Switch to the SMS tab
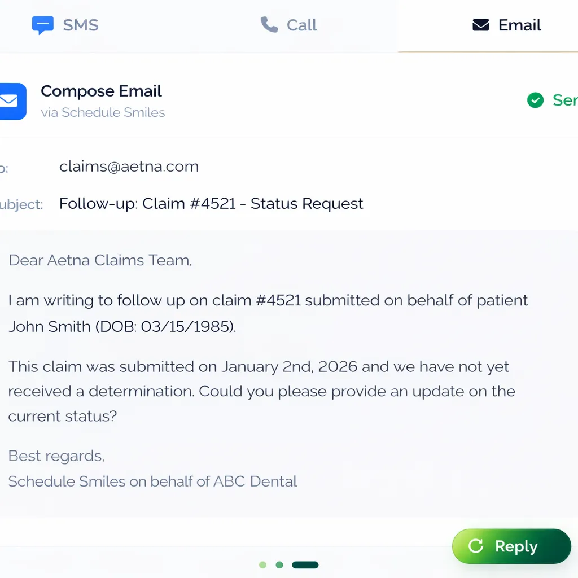Viewport: 578px width, 578px height. [65, 25]
